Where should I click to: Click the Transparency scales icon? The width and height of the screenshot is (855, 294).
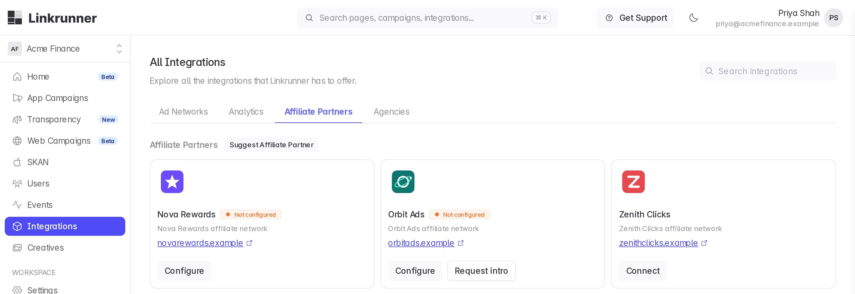point(17,119)
